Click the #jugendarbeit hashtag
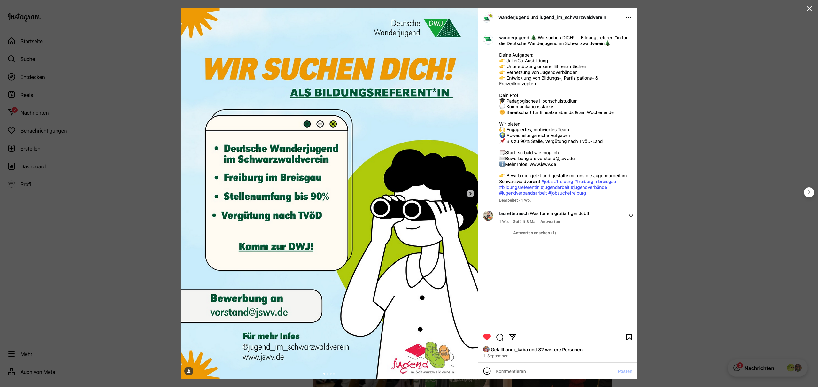The image size is (818, 387). [x=555, y=187]
